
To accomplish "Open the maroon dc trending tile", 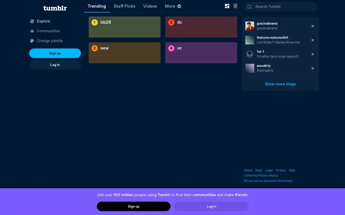I will pos(201,27).
